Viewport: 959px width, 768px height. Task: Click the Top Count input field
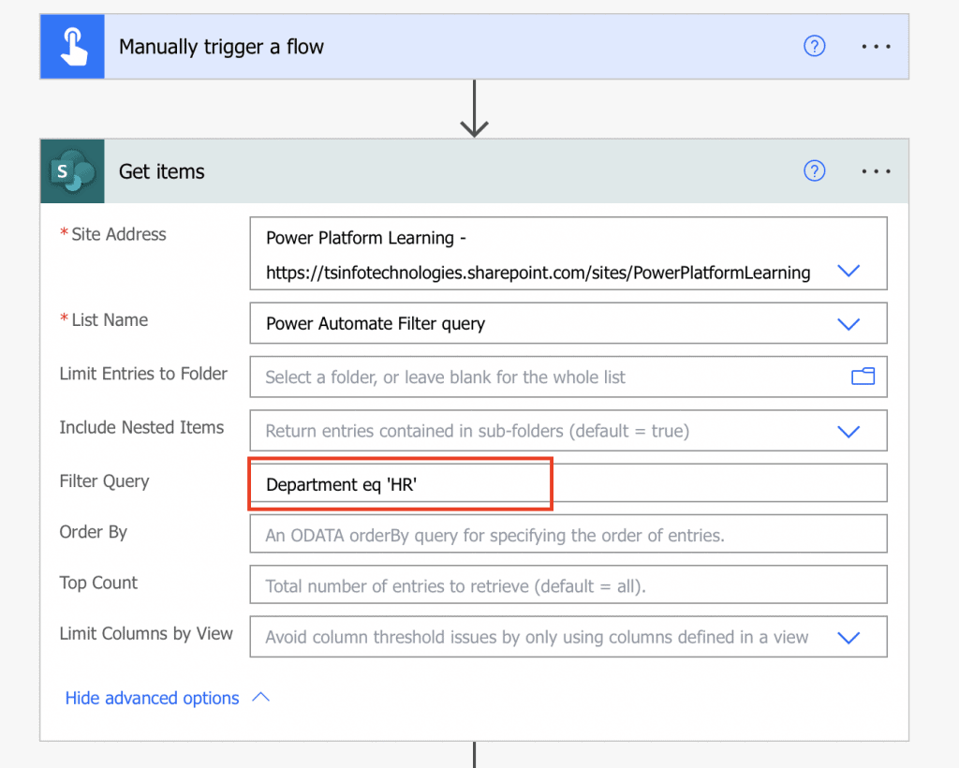(568, 584)
